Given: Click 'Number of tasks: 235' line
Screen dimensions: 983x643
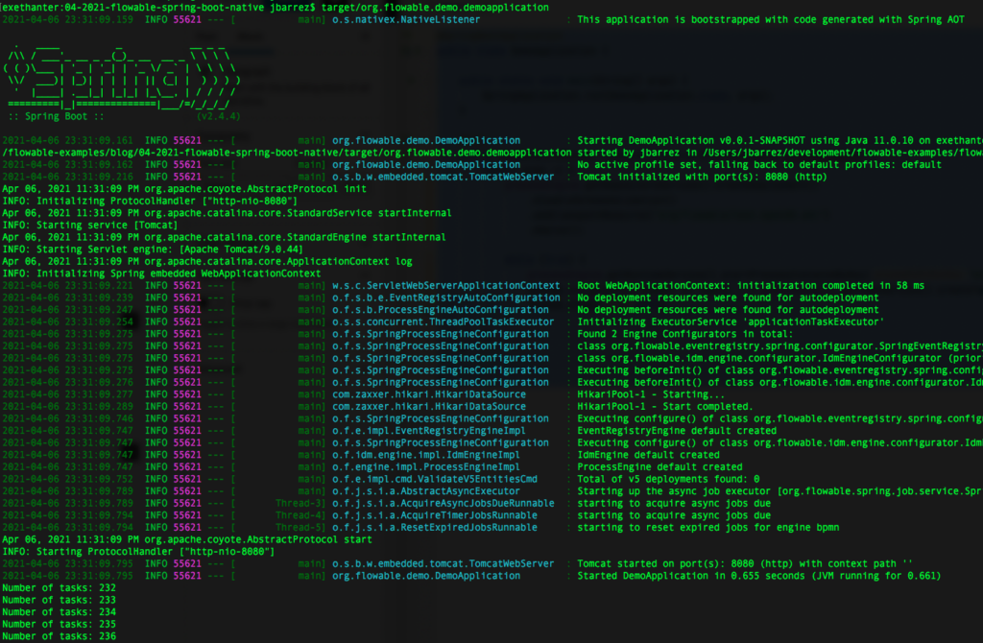Looking at the screenshot, I should (x=59, y=624).
